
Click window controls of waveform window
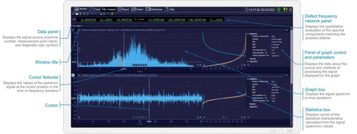(287, 75)
